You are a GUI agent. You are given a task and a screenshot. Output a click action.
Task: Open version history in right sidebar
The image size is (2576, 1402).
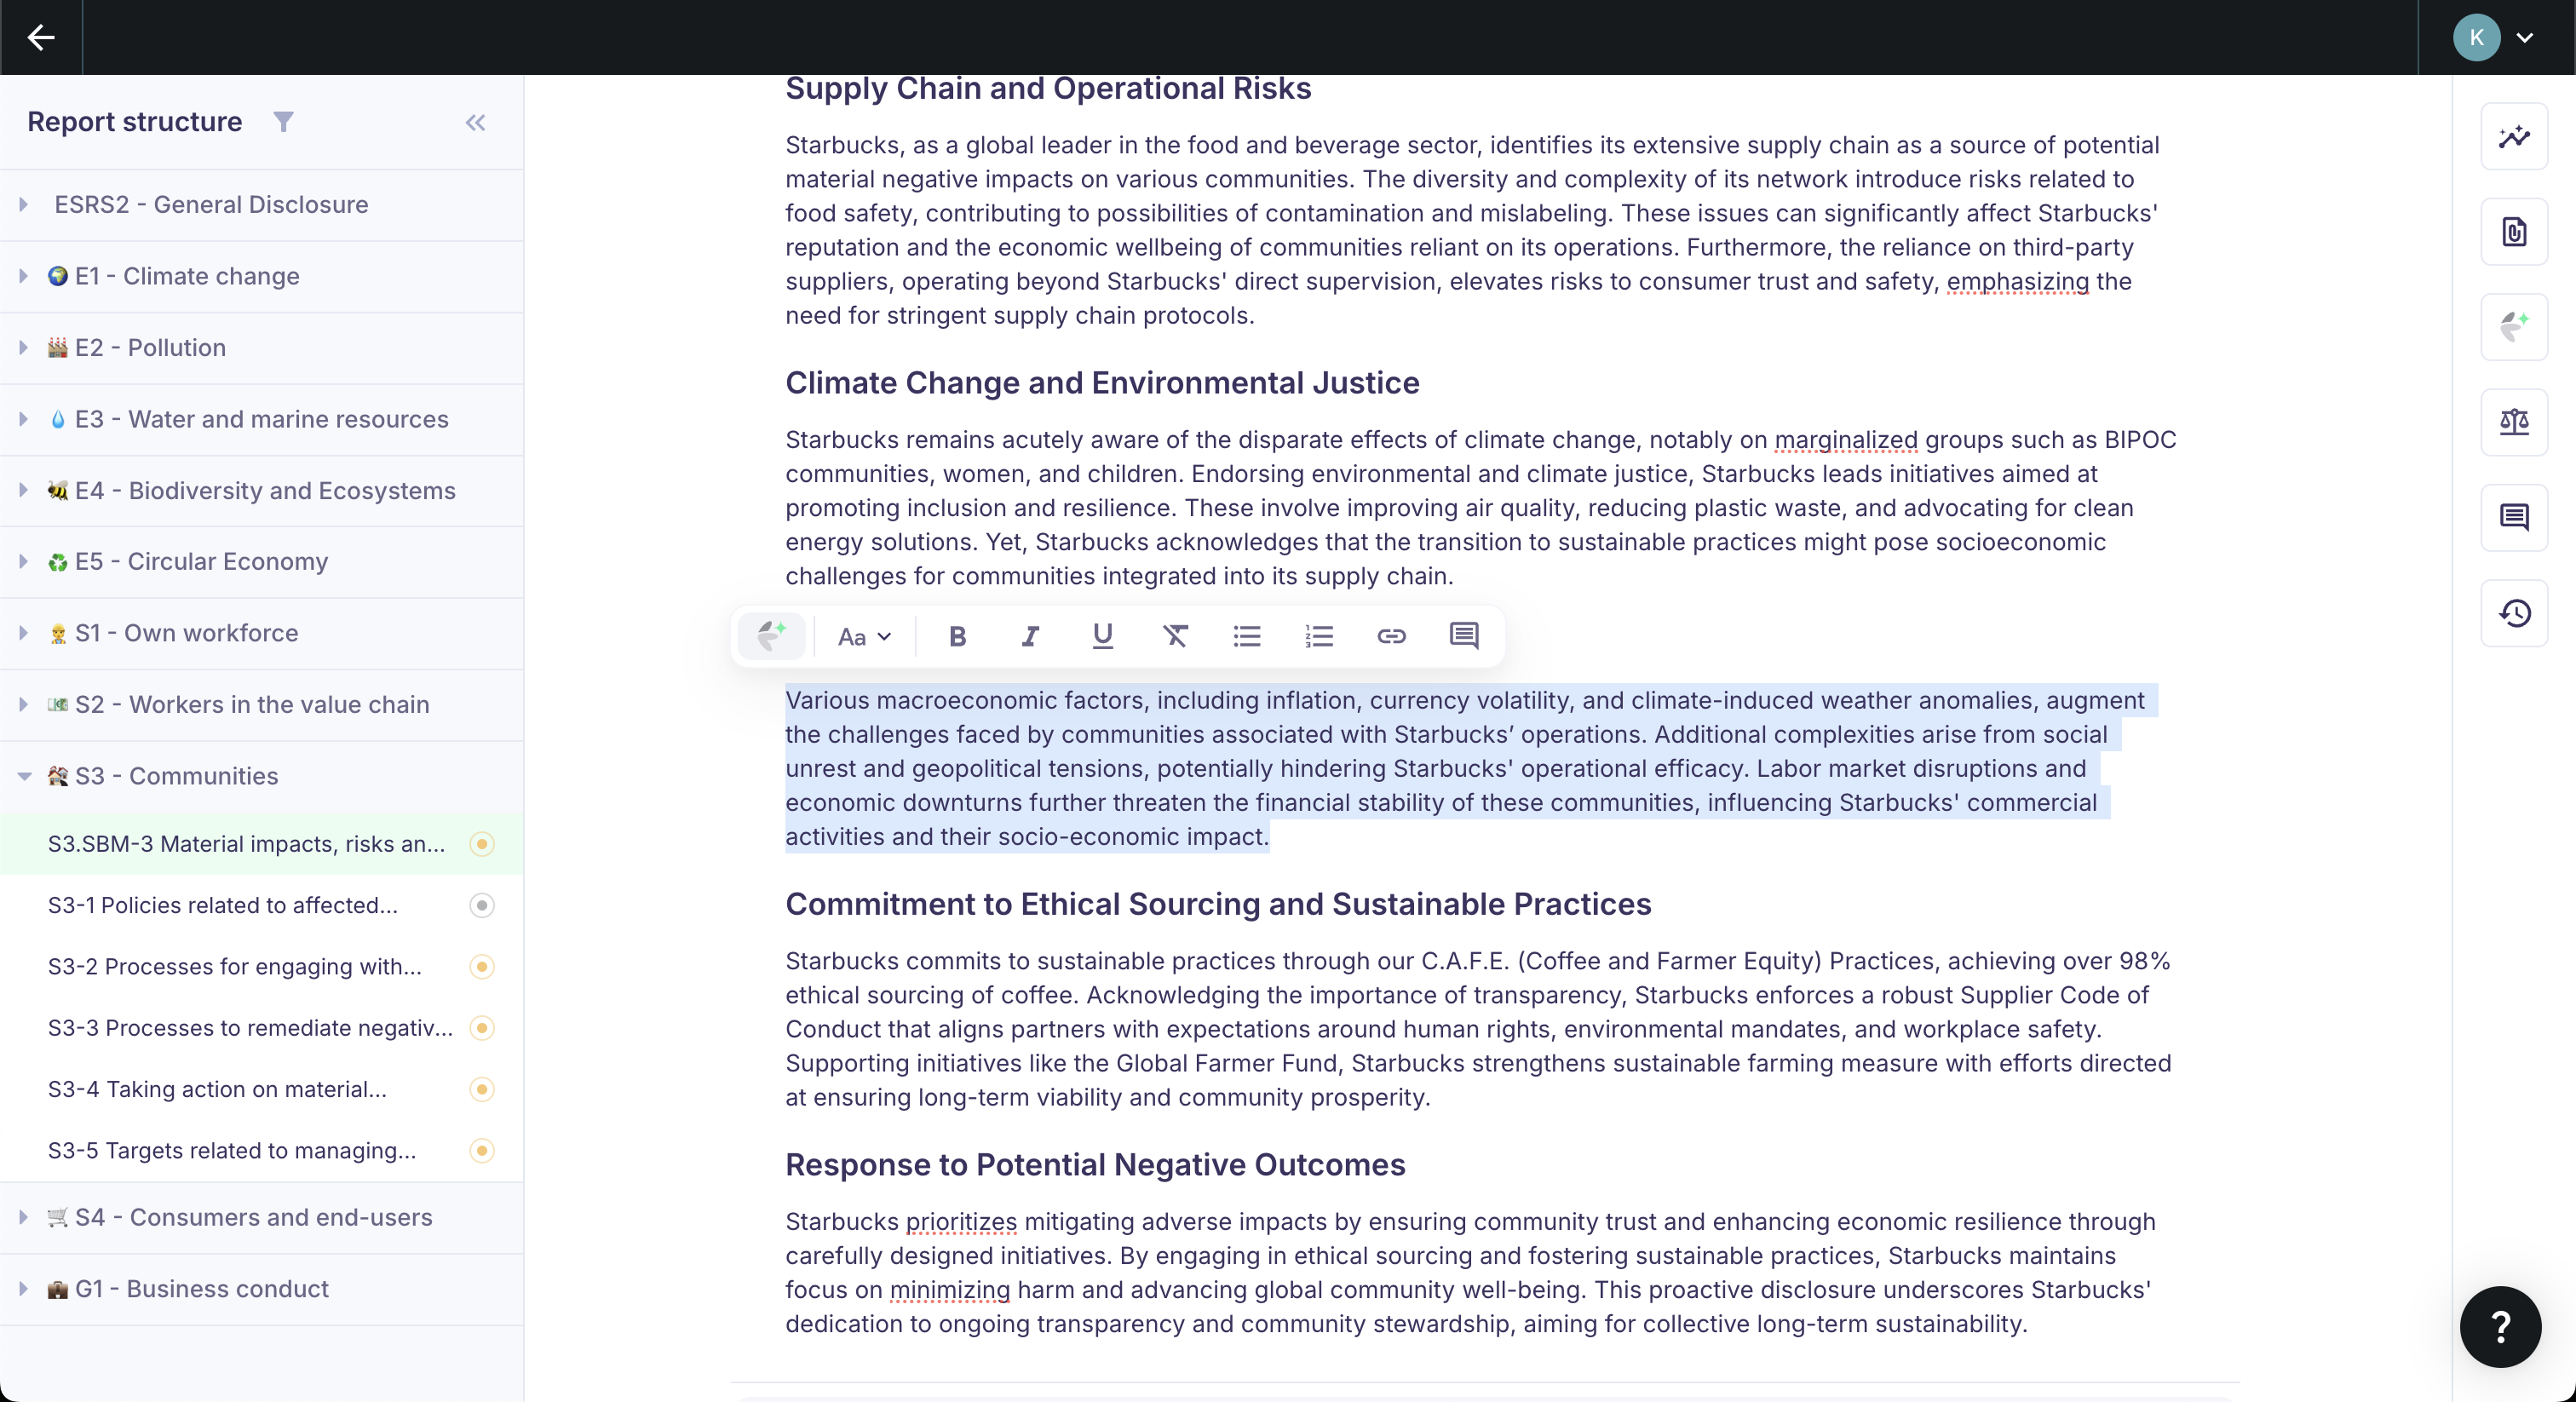tap(2514, 612)
